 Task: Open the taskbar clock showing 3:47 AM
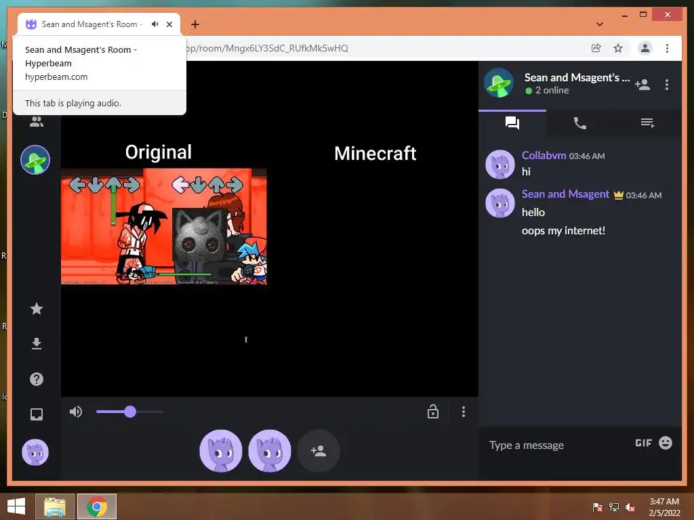[664, 507]
